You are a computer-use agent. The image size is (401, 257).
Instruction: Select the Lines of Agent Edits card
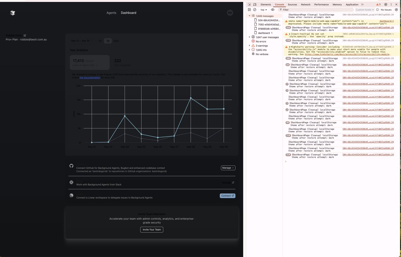pos(90,62)
